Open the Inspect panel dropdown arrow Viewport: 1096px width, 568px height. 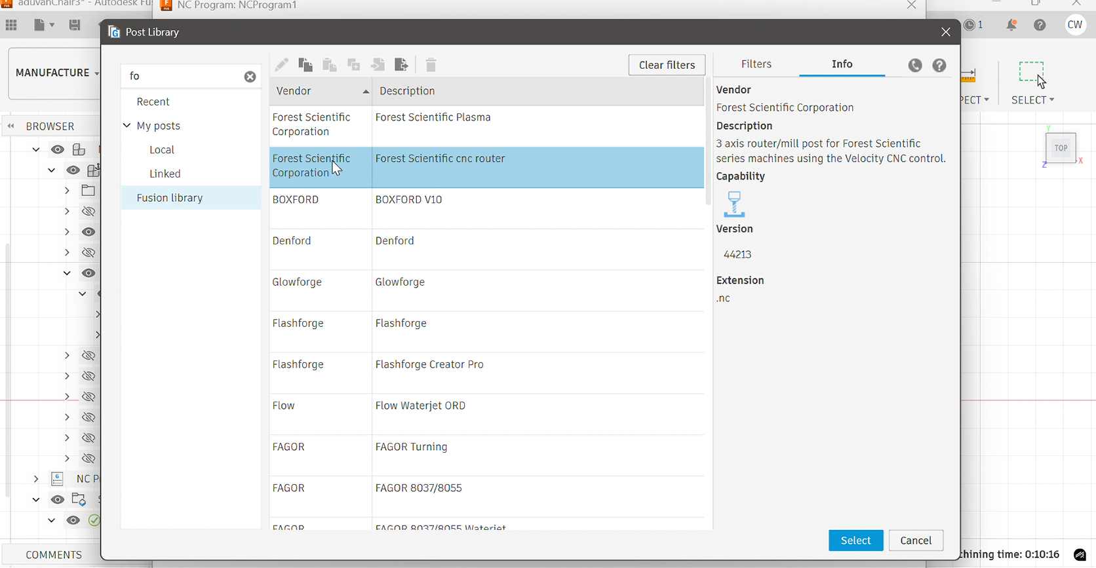[987, 100]
